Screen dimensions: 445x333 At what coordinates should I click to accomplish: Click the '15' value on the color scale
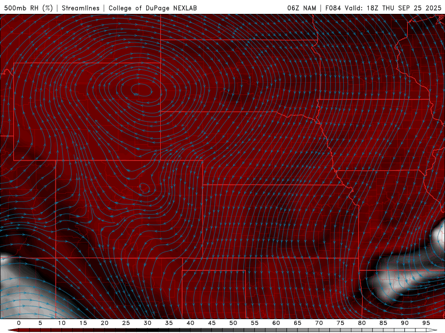83,323
